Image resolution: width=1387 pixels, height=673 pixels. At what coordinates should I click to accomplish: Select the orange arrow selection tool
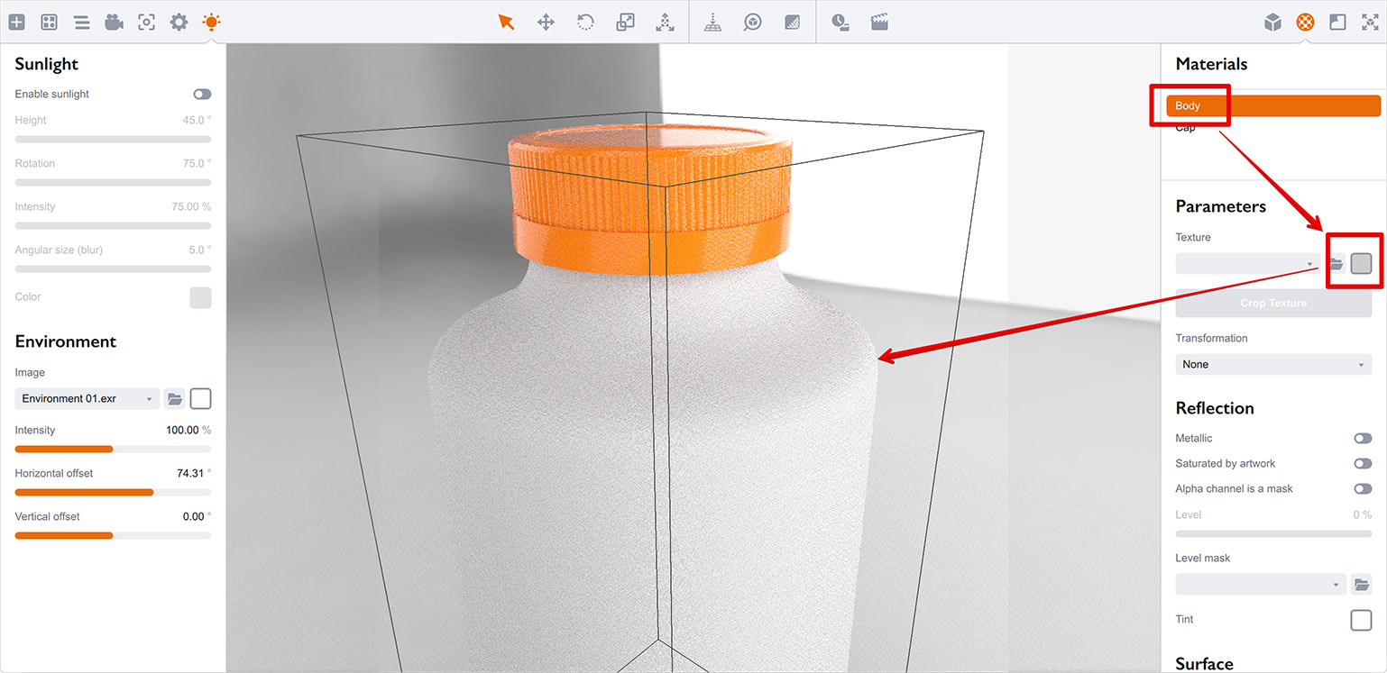coord(506,22)
